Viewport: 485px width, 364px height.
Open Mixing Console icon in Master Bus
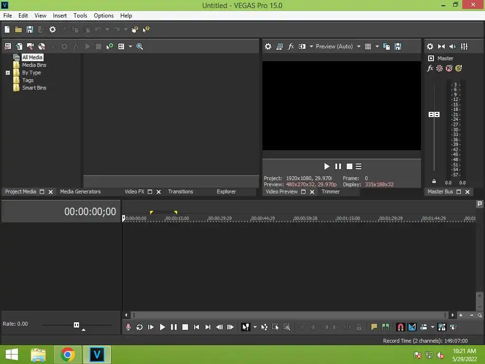464,46
